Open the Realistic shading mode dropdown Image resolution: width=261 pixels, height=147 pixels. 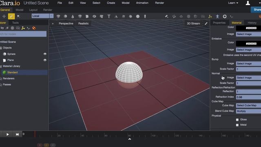click(x=83, y=24)
